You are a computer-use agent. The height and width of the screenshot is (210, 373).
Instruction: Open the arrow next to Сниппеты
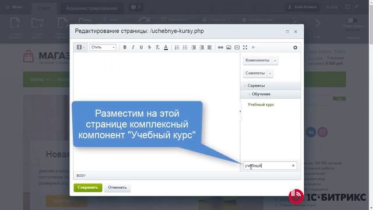270,73
